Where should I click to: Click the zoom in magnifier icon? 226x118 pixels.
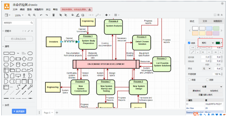coord(29,15)
